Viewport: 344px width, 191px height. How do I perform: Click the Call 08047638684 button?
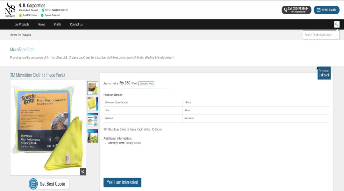[x=297, y=10]
